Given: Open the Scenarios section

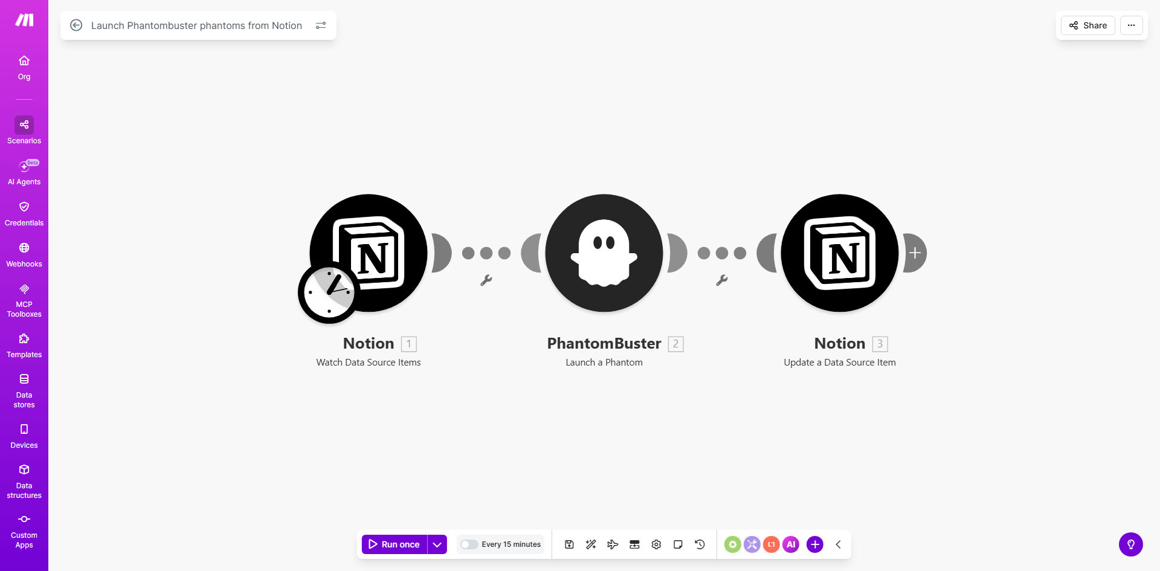Looking at the screenshot, I should (24, 131).
